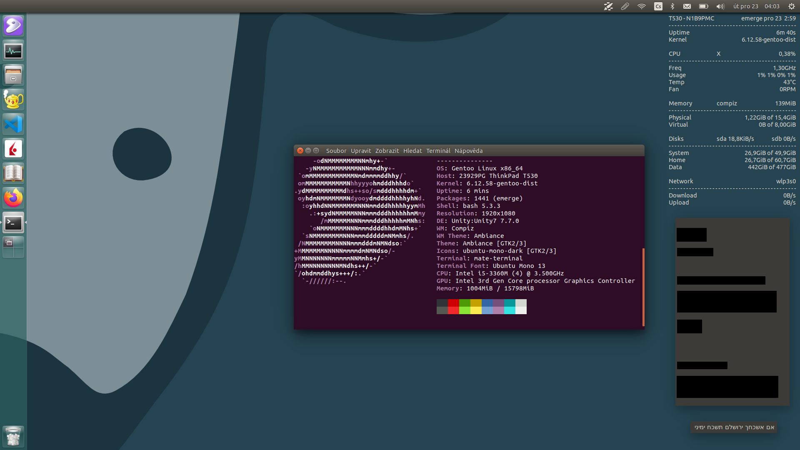Click the date and time in panel
800x450 pixels.
(756, 6)
